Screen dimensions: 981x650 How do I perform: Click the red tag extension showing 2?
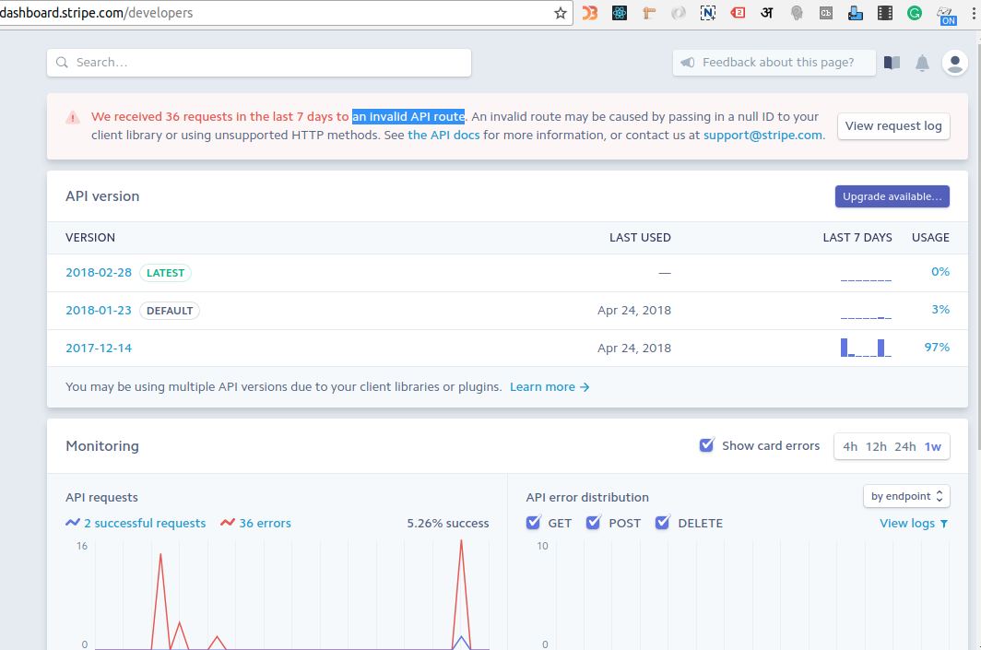pos(738,13)
